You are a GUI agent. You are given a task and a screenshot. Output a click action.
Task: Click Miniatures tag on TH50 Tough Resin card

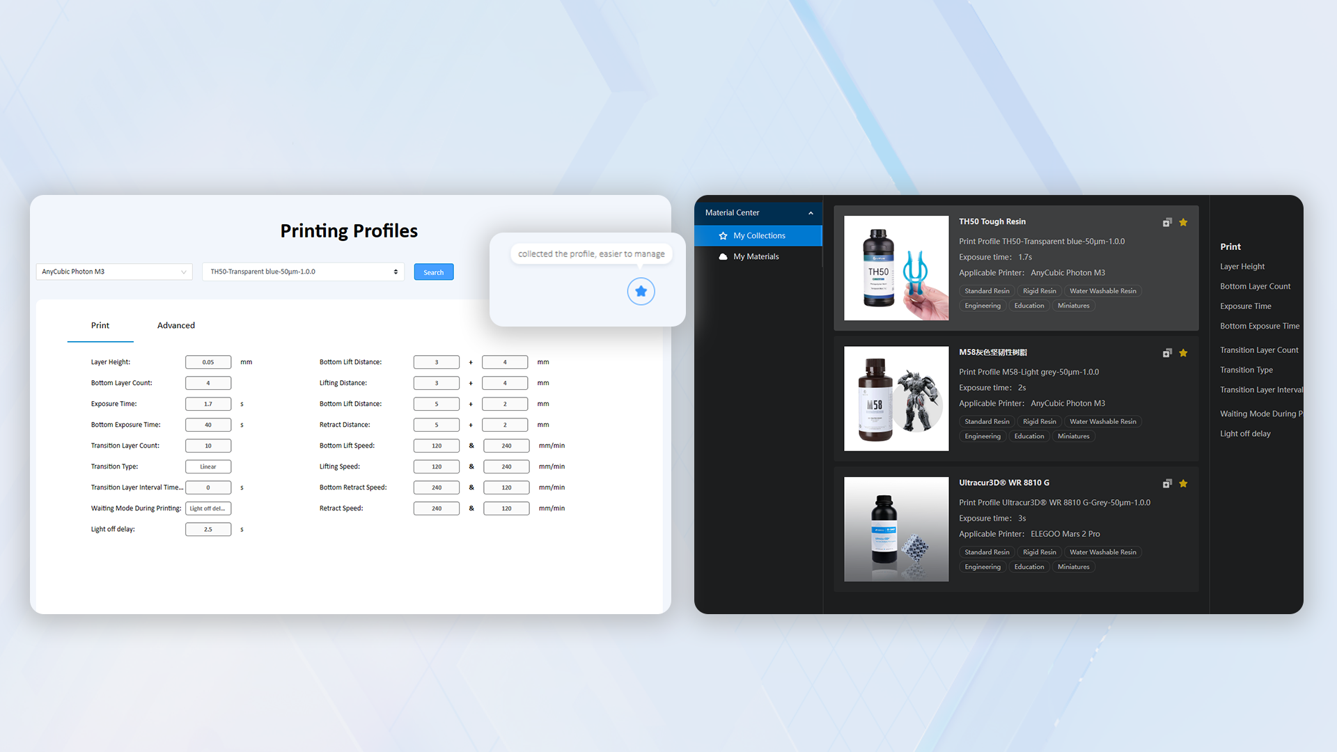tap(1073, 306)
